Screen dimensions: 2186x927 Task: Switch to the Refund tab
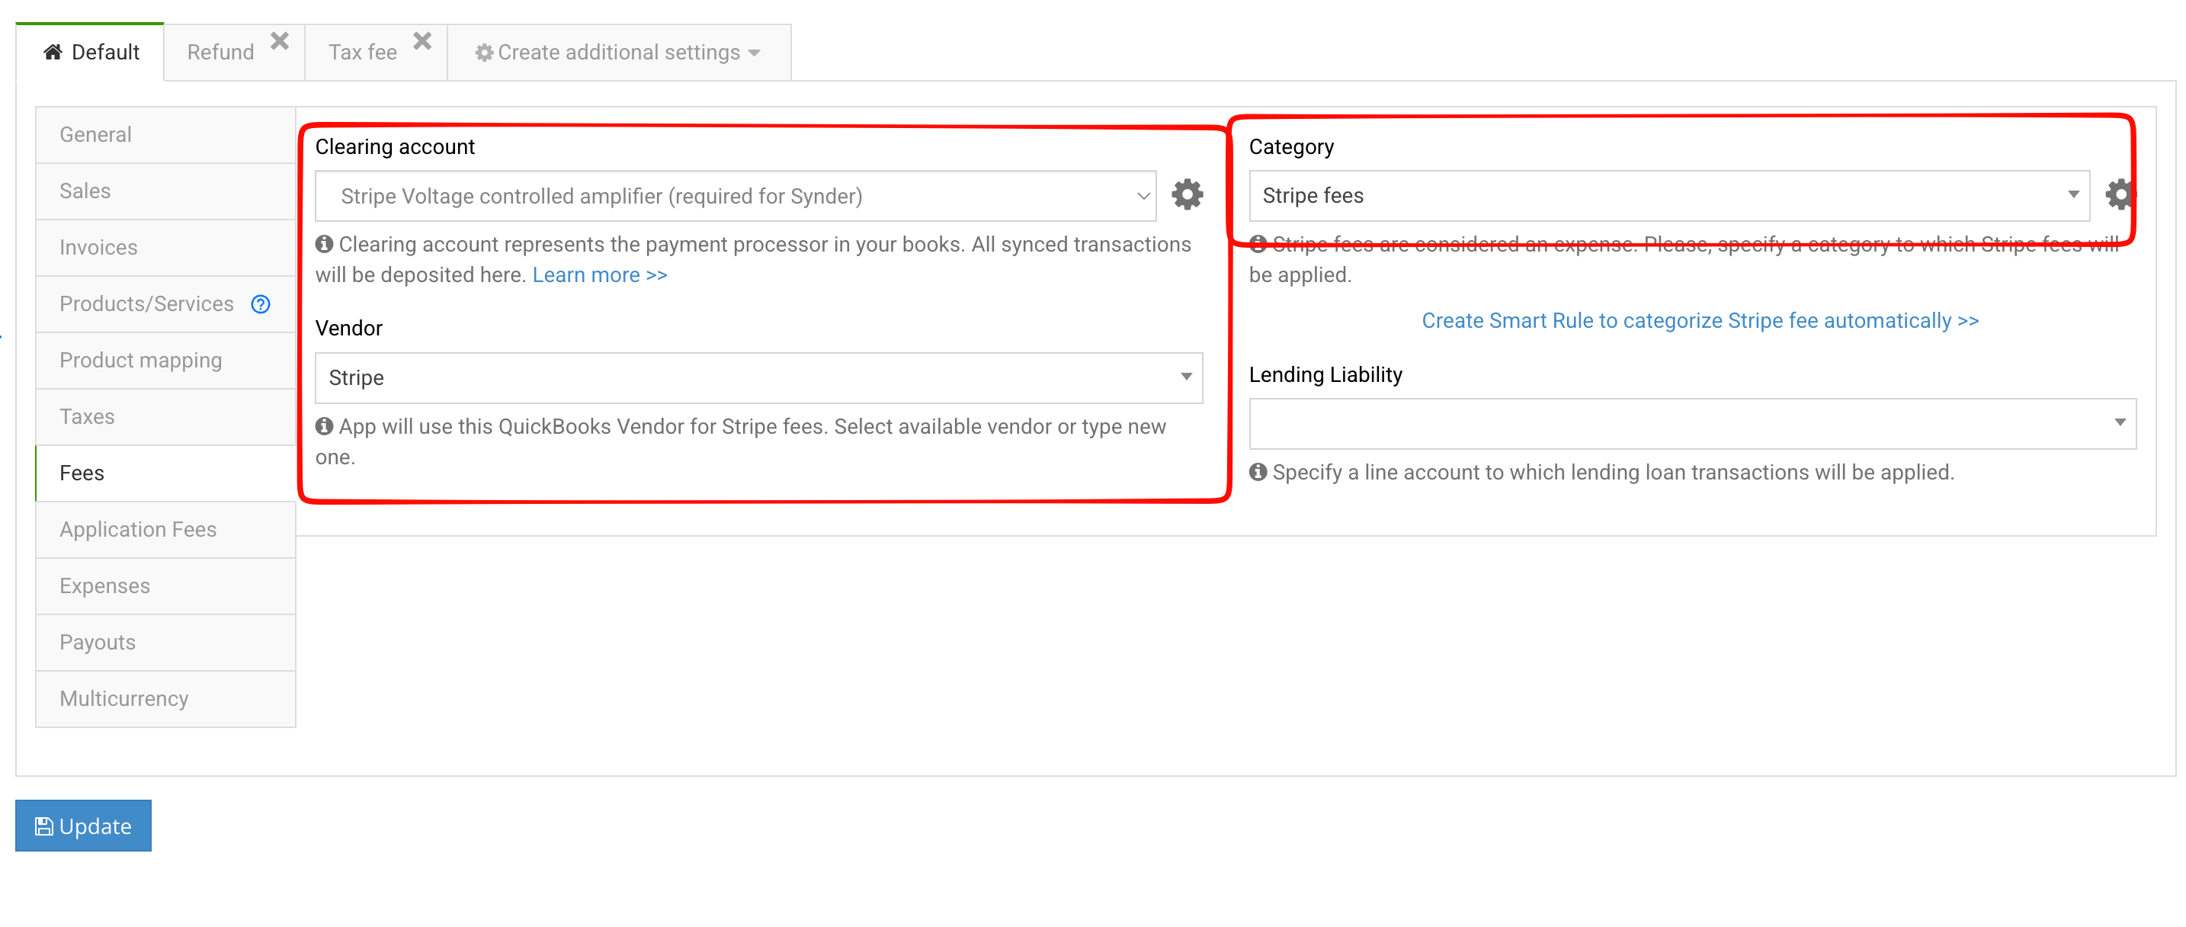tap(220, 53)
